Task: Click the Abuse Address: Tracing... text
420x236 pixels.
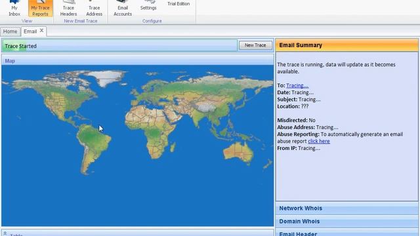Action: (x=308, y=127)
